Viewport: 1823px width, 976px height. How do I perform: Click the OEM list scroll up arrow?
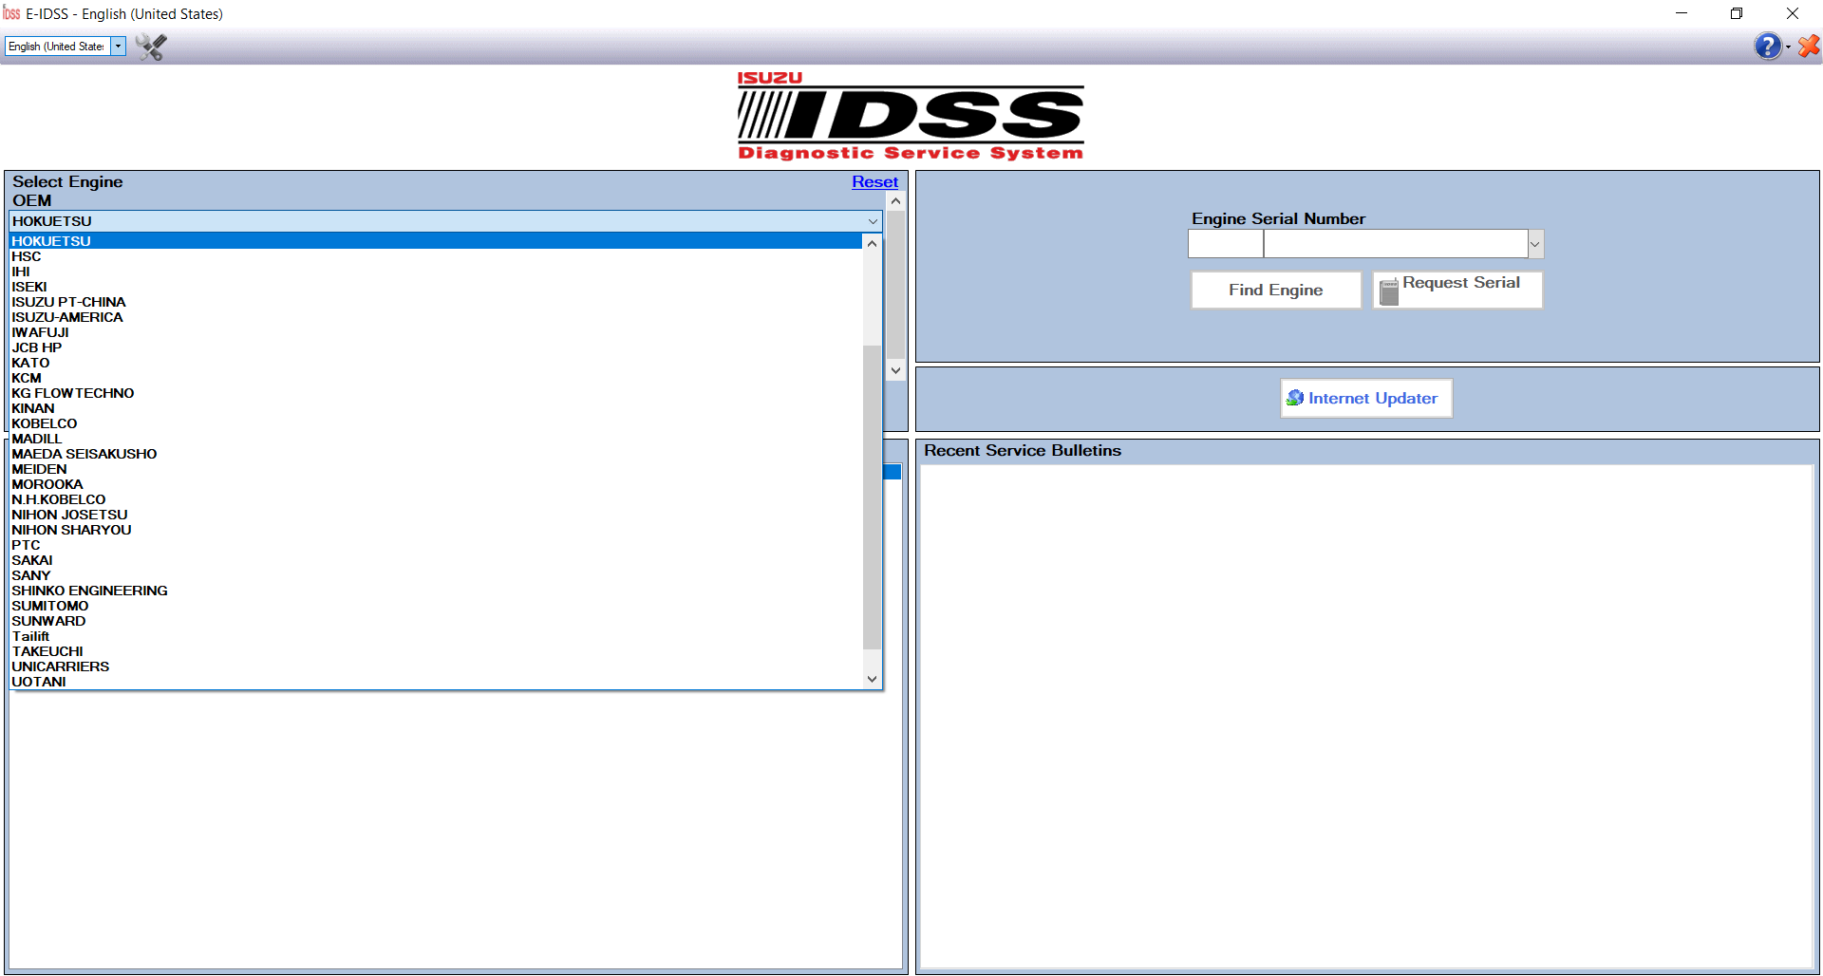(x=872, y=243)
